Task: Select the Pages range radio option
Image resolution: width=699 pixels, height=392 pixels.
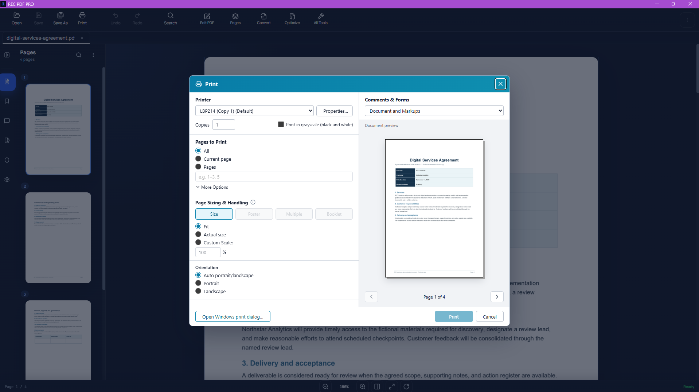Action: (198, 167)
